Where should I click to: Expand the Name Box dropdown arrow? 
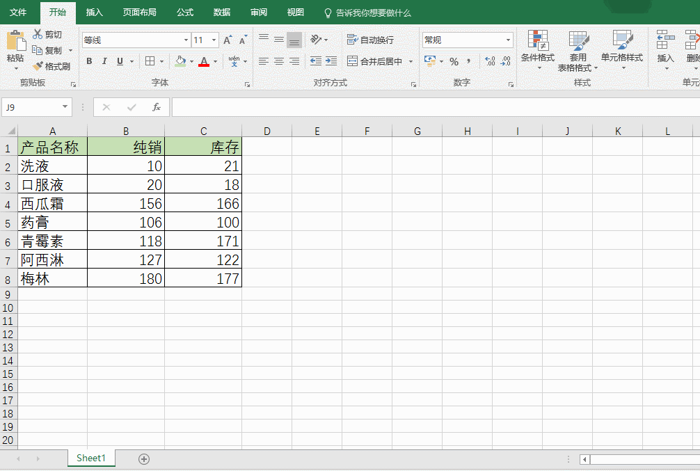tap(65, 106)
